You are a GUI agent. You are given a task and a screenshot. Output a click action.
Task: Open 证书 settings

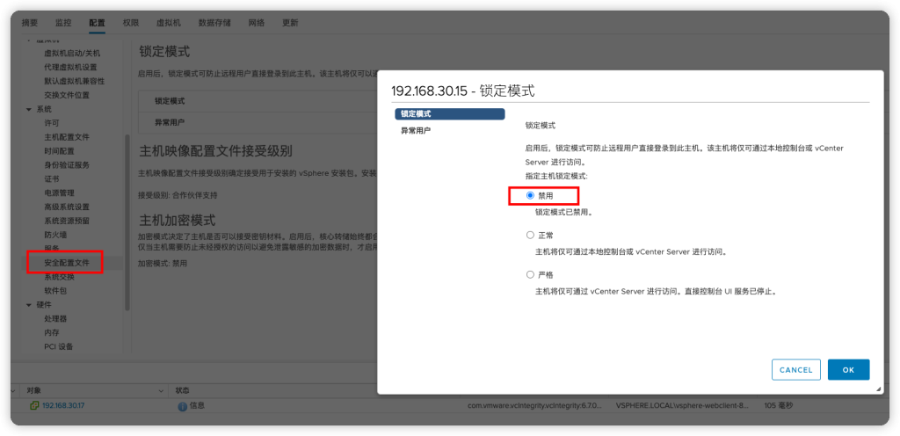52,179
